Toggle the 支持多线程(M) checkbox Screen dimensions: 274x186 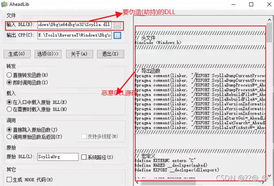pos(100,137)
